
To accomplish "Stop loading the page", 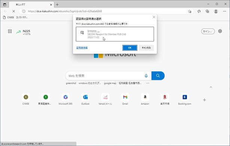I will coord(13,11).
